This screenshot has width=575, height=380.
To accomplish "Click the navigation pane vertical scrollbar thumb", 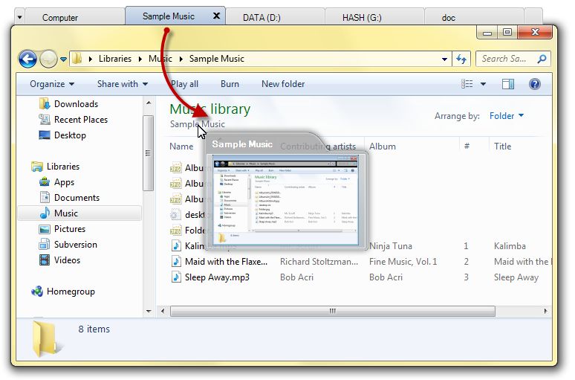I will click(148, 153).
